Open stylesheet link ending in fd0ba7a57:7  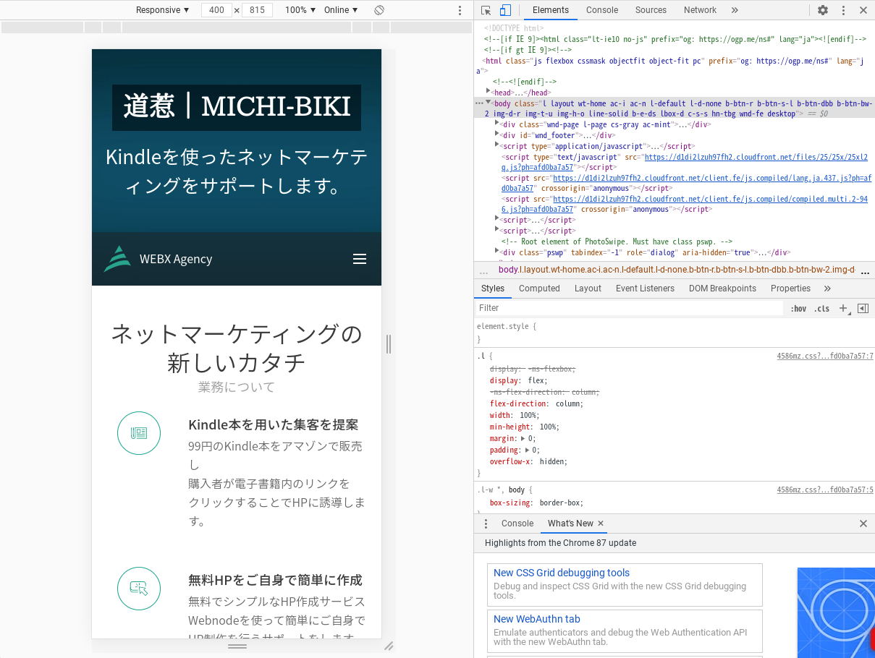coord(825,356)
